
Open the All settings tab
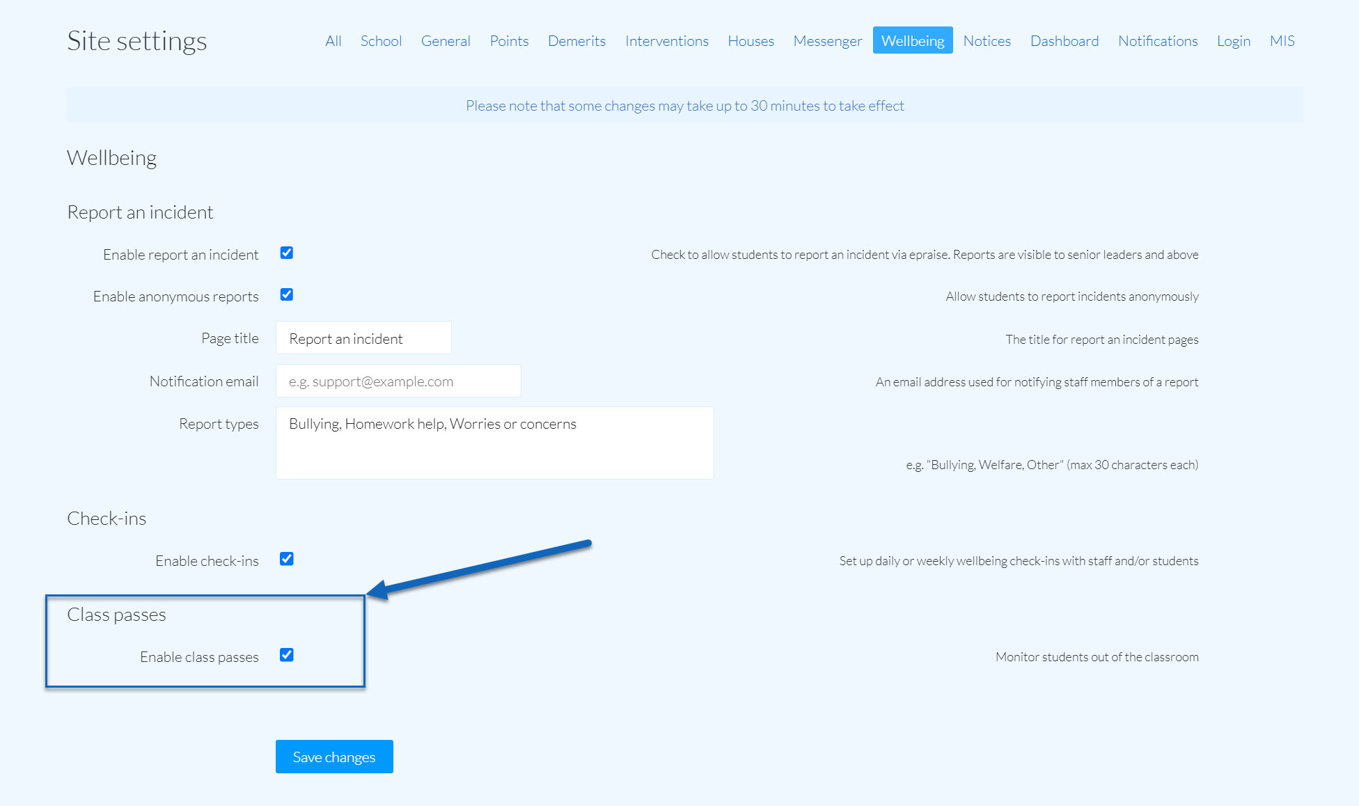[333, 41]
